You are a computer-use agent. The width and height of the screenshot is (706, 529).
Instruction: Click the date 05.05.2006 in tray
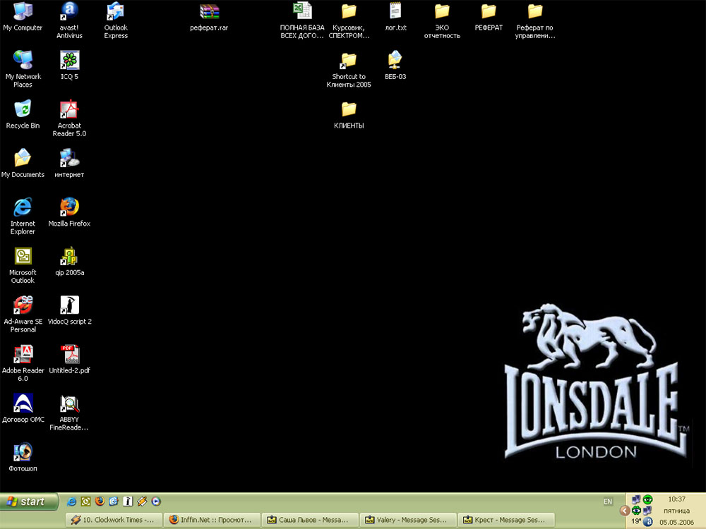point(677,522)
